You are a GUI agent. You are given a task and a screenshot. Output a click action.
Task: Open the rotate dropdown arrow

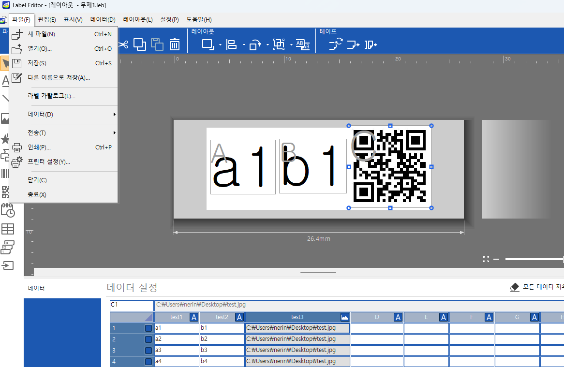click(267, 45)
